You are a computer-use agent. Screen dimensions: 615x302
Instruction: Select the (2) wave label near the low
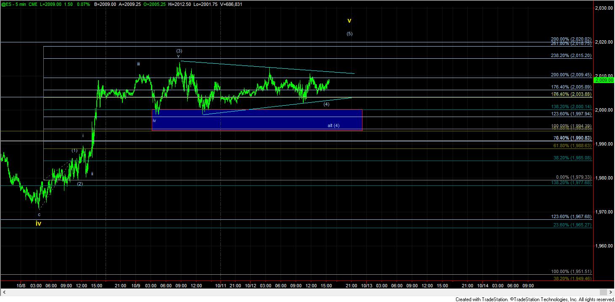(x=80, y=184)
